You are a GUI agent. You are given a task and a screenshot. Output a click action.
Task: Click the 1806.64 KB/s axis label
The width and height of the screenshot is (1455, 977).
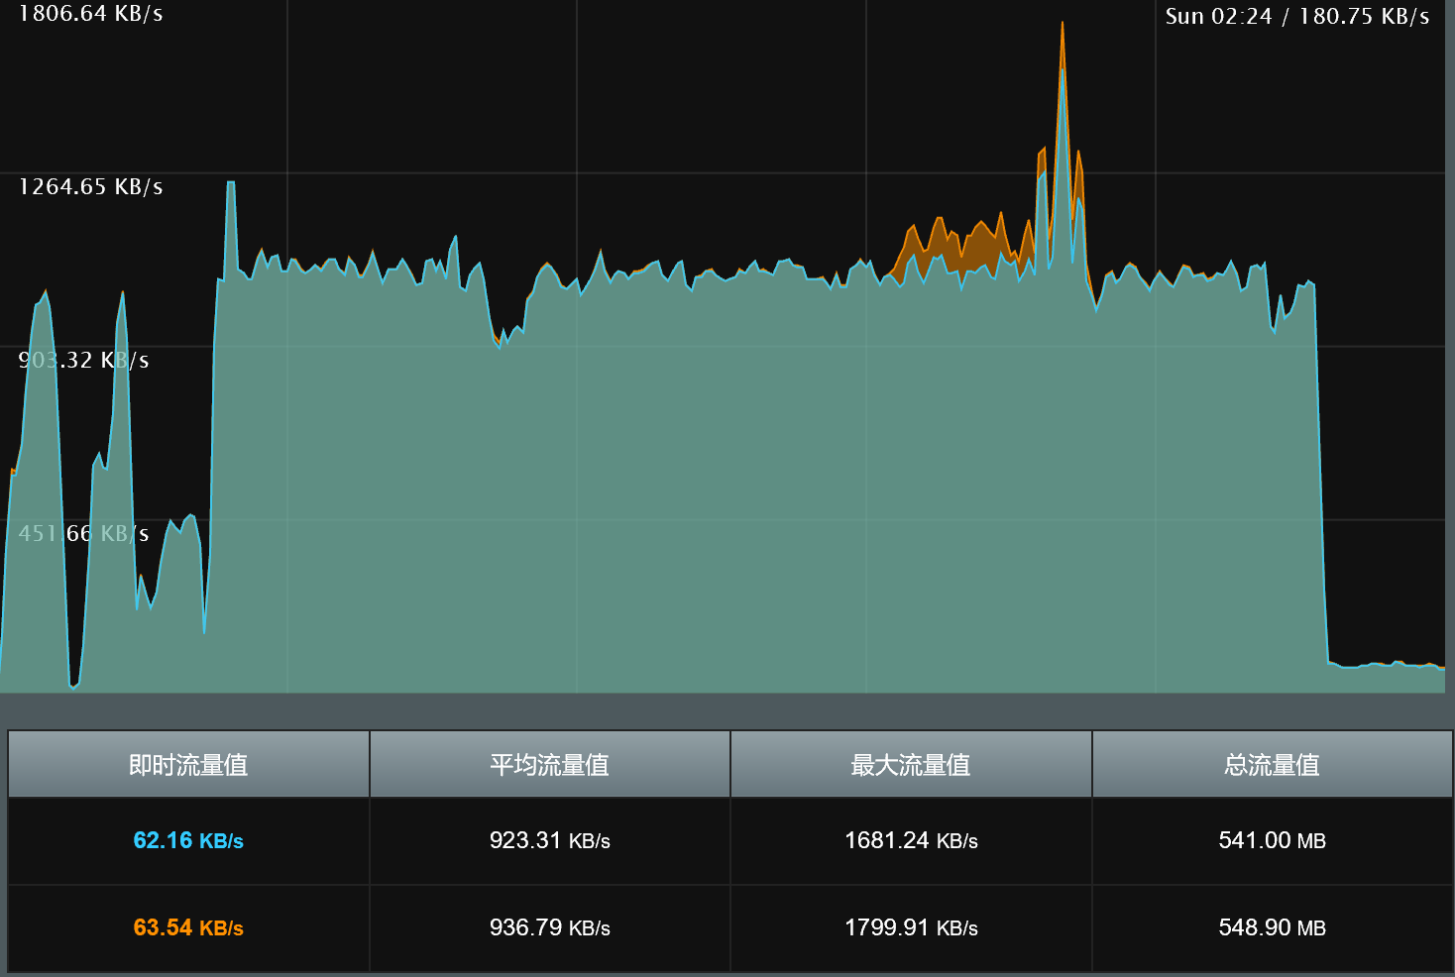point(91,14)
